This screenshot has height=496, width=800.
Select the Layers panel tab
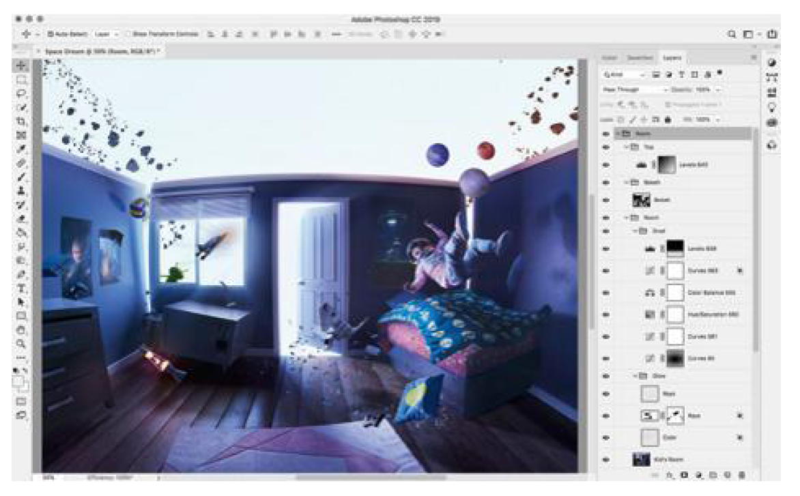pos(672,58)
